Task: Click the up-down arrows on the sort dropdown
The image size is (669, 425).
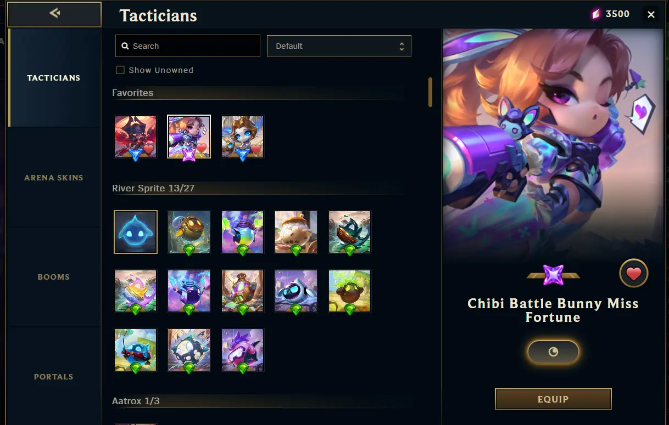Action: 402,46
